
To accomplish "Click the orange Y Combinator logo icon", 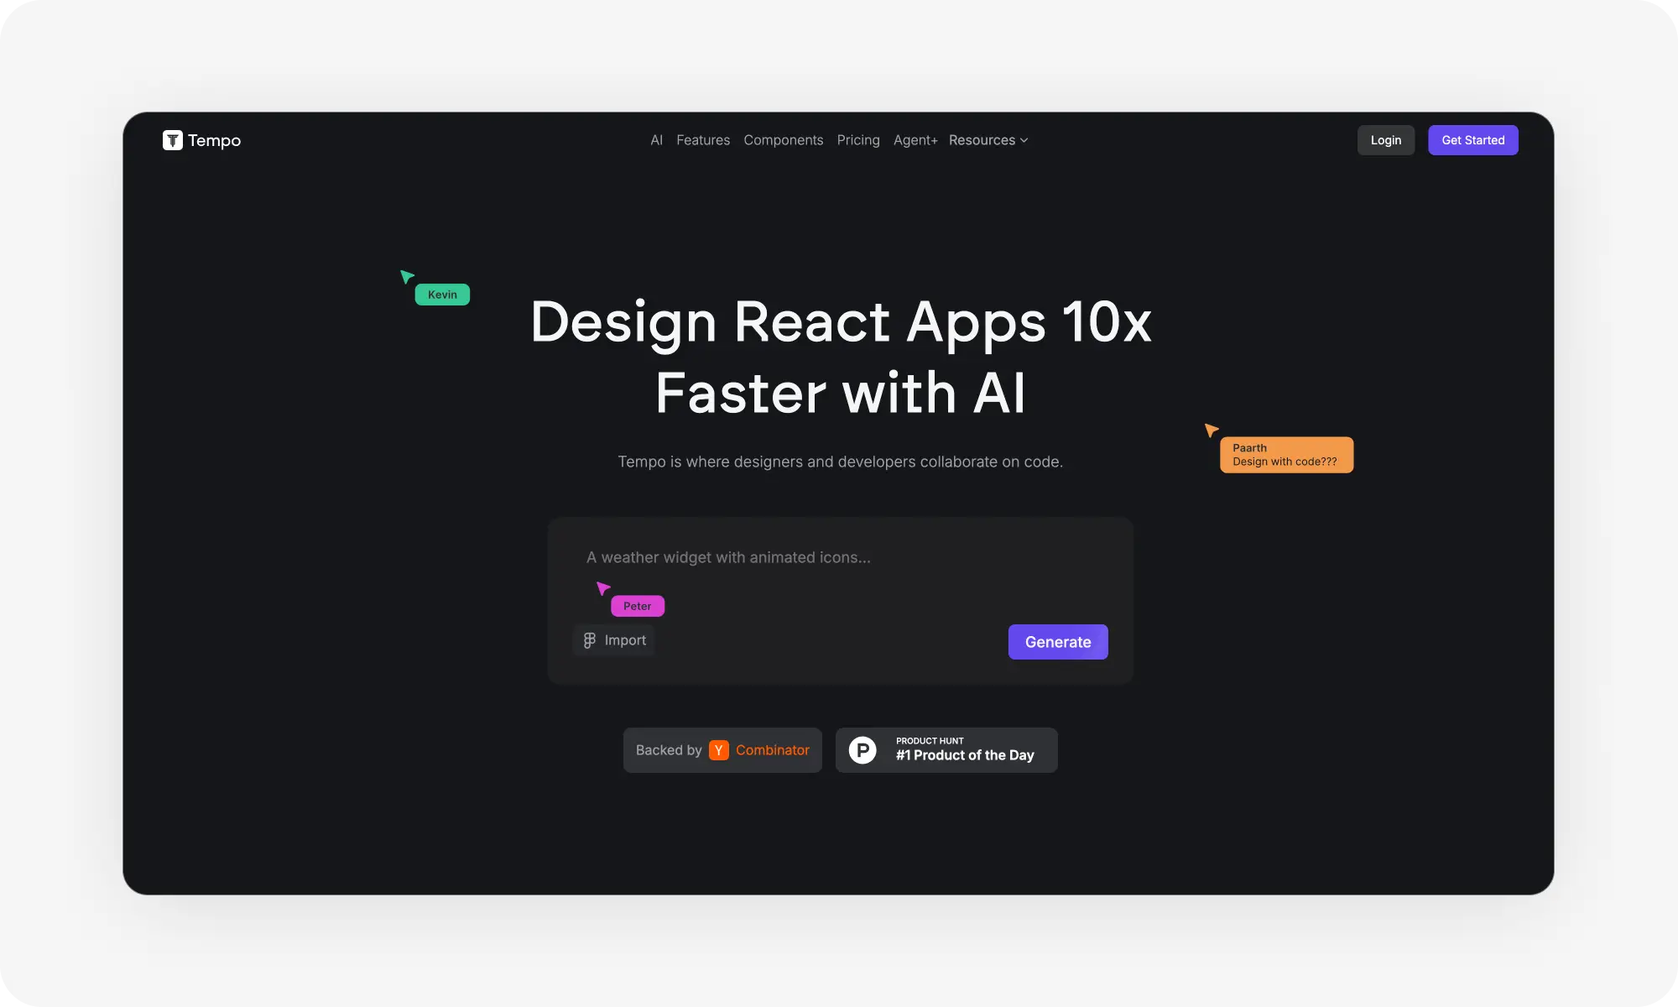I will pos(720,749).
